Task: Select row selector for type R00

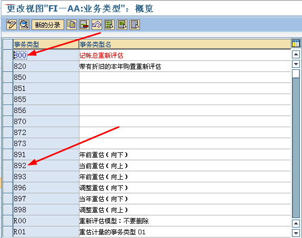Action: click(8, 221)
